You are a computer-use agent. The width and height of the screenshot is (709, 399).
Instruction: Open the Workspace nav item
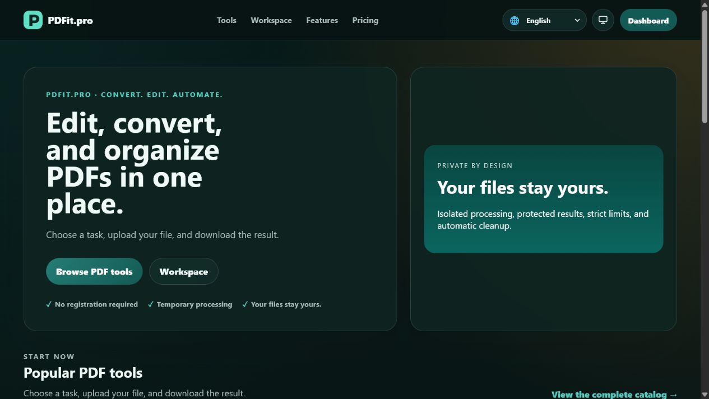[271, 20]
